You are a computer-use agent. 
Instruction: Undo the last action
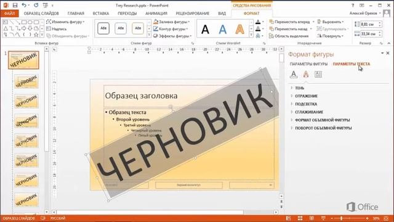[x=24, y=6]
